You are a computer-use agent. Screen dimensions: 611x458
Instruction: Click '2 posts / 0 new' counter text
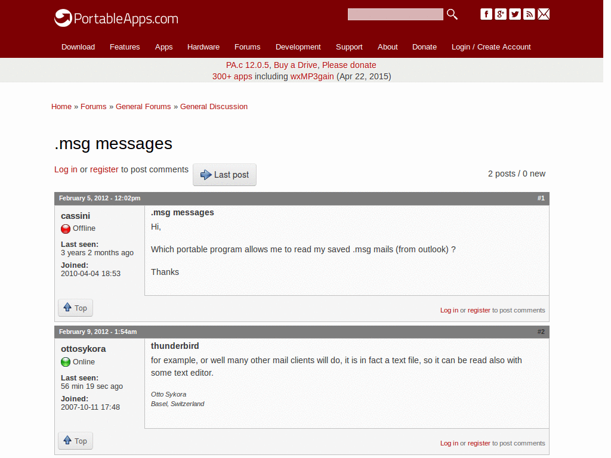(517, 174)
